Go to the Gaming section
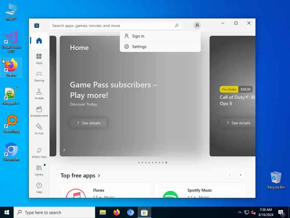290x218 pixels. (x=39, y=76)
